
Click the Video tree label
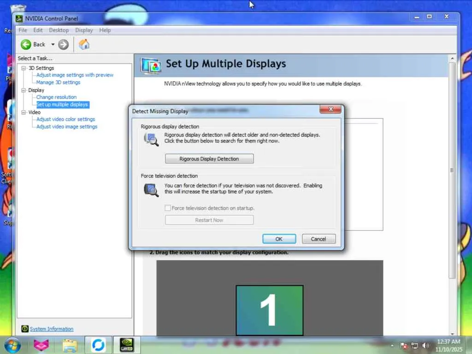tap(34, 112)
